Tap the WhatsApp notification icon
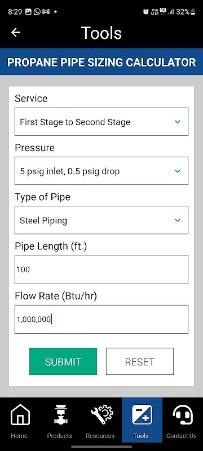This screenshot has width=203, height=451. 37,12
